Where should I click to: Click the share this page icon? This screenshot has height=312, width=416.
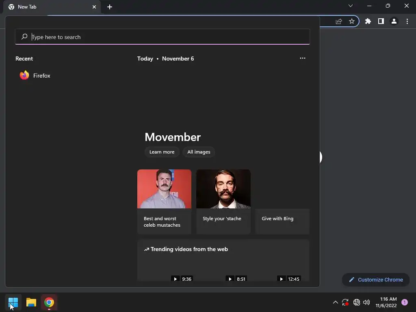(x=339, y=22)
